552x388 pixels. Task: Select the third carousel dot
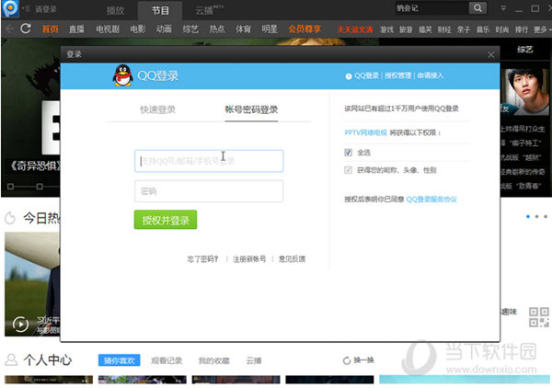point(546,217)
